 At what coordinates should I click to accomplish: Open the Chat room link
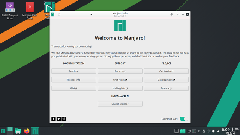click(120, 79)
